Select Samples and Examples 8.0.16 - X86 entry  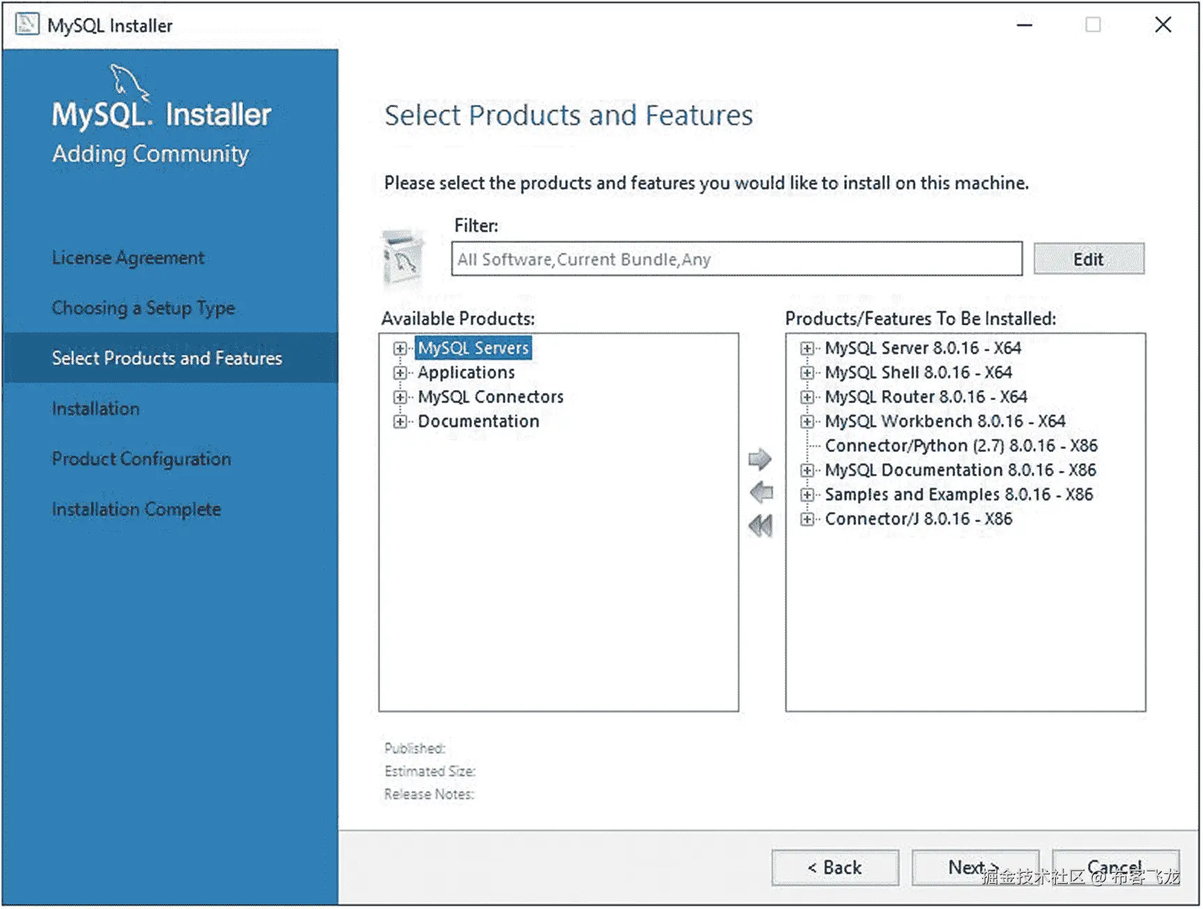[959, 495]
